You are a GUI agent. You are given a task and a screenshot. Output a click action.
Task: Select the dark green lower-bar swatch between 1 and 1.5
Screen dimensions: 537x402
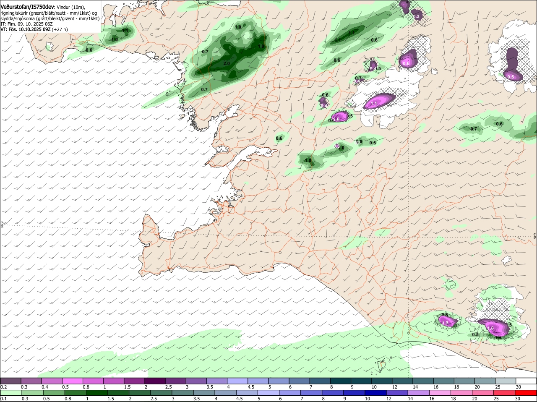97,393
